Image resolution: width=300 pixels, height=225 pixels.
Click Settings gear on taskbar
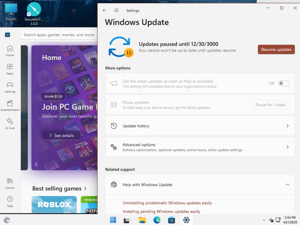click(186, 220)
